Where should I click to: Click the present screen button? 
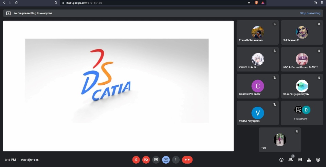166,160
